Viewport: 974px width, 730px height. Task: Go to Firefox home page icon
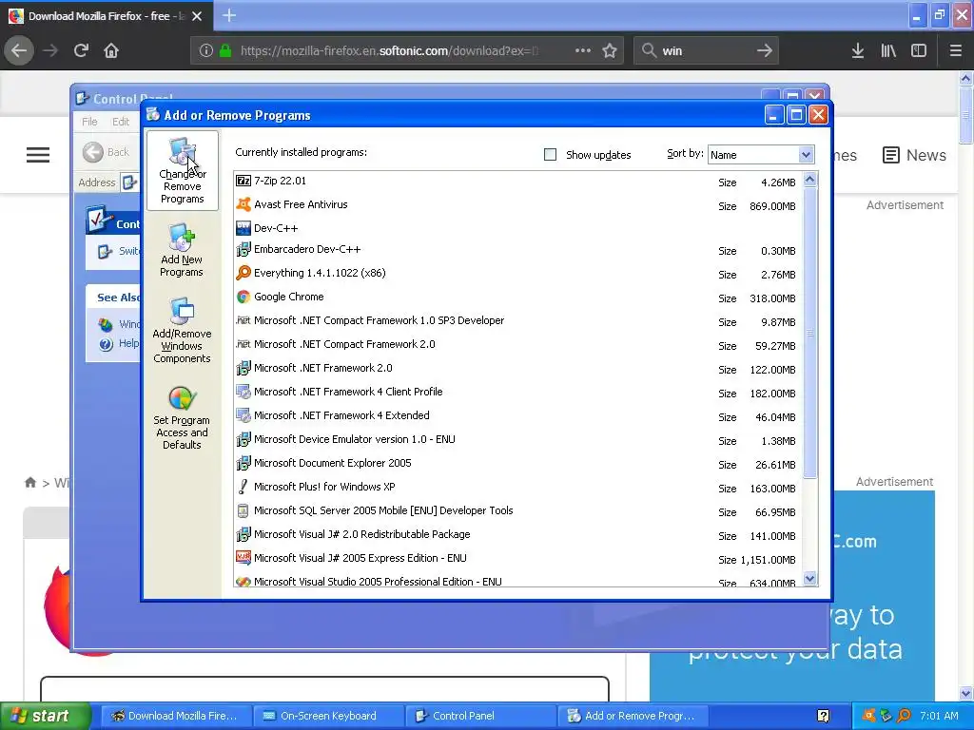point(111,50)
